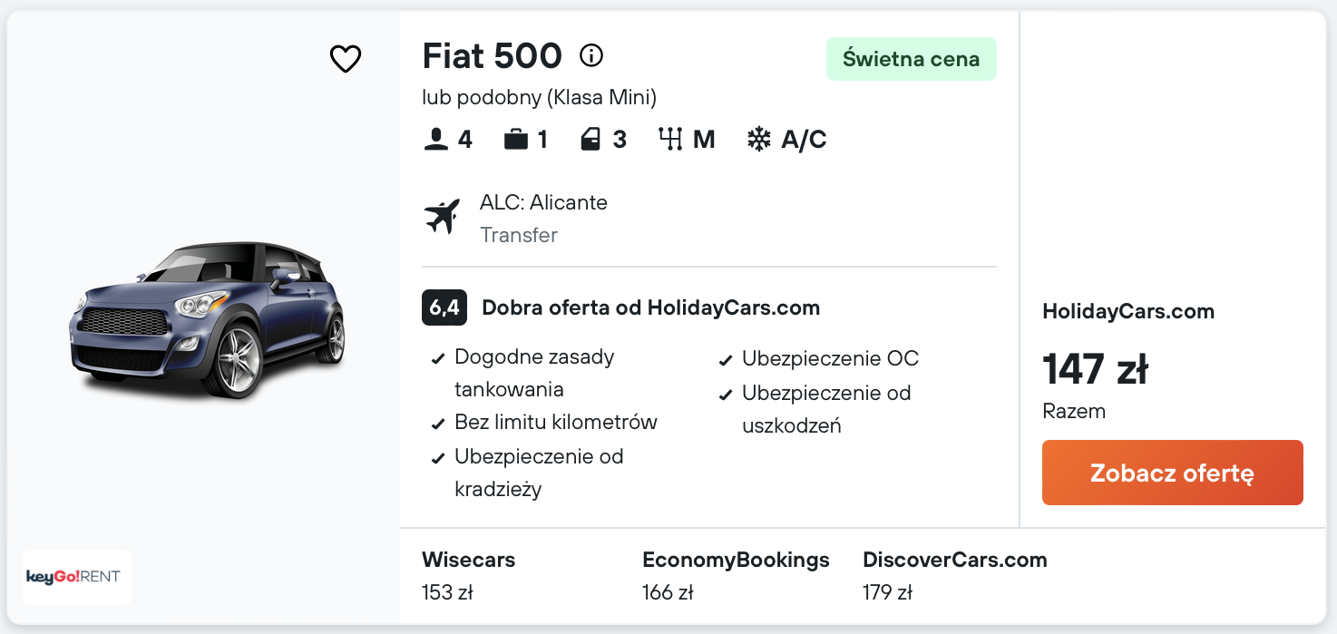Open the info icon next to Fiat 500
Image resolution: width=1337 pixels, height=634 pixels.
click(591, 56)
